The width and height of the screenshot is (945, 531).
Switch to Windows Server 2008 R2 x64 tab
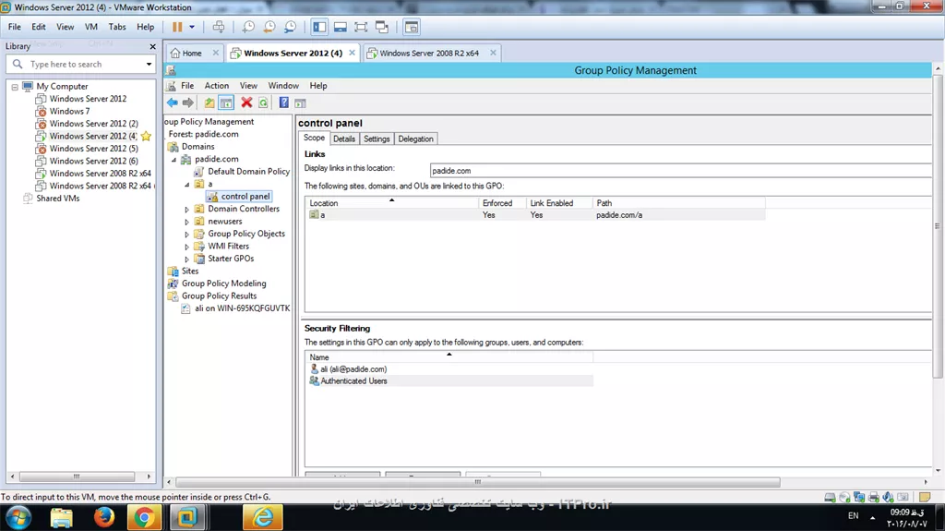click(429, 54)
